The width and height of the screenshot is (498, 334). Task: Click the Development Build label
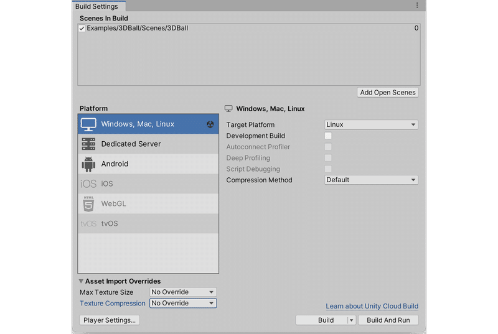(x=256, y=136)
